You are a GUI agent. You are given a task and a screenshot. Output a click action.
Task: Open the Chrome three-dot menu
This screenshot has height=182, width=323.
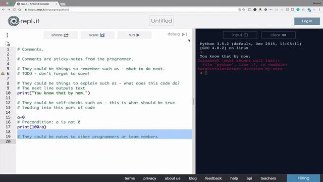319,10
